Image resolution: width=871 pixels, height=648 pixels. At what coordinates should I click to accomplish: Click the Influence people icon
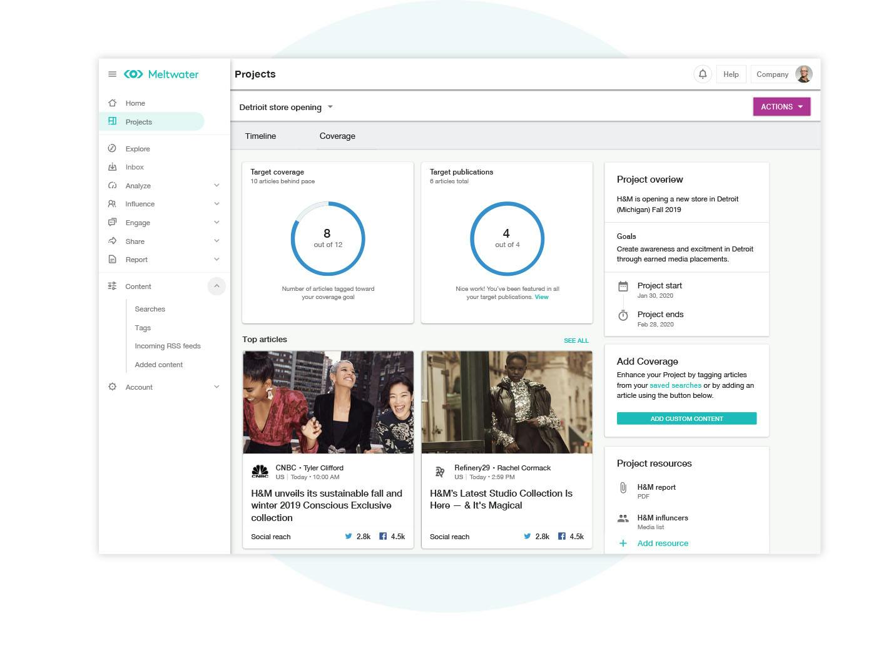pyautogui.click(x=112, y=204)
